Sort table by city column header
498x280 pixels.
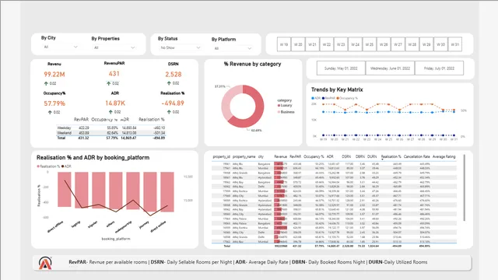click(261, 156)
